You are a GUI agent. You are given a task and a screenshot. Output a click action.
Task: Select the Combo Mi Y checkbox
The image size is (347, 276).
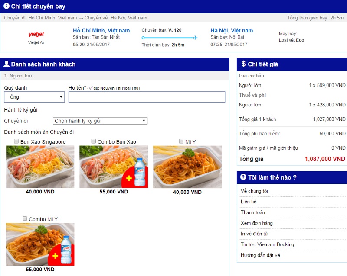tap(25, 219)
